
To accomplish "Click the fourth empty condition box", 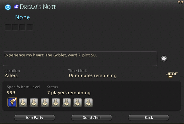I will [x=30, y=27].
